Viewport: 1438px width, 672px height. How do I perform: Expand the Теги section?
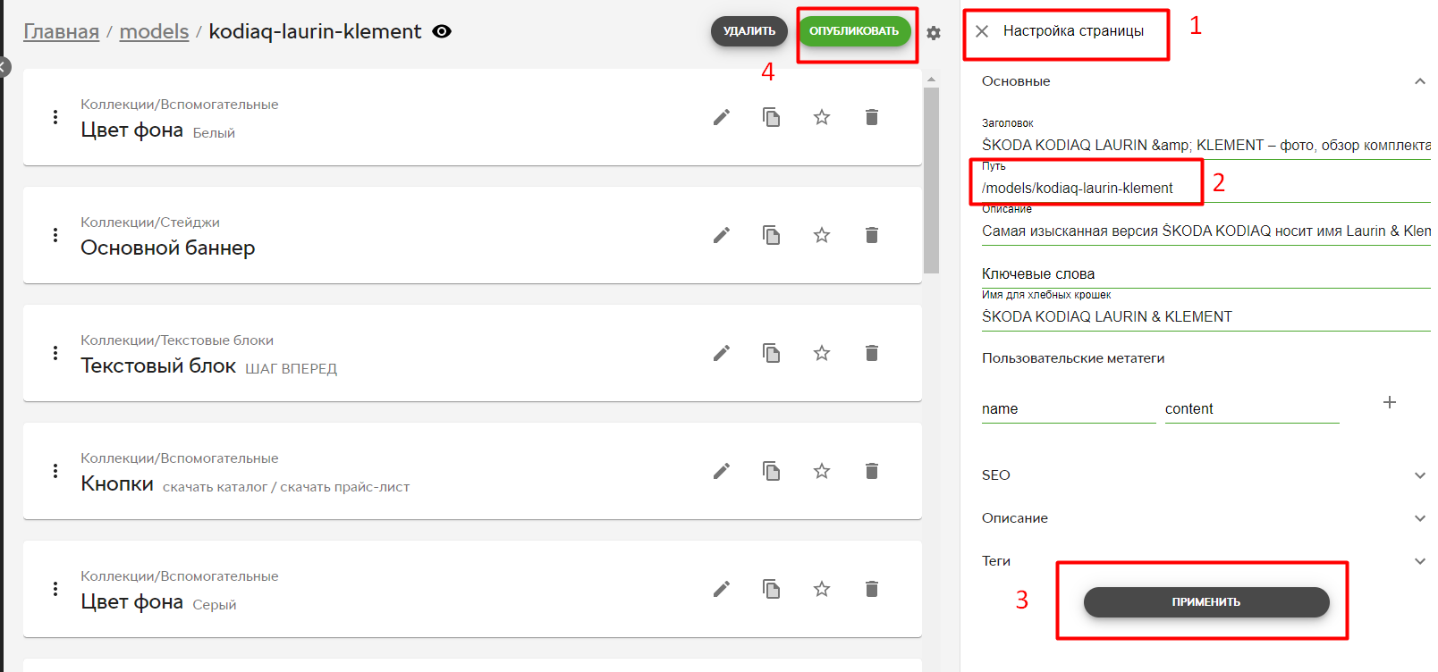pos(1419,561)
